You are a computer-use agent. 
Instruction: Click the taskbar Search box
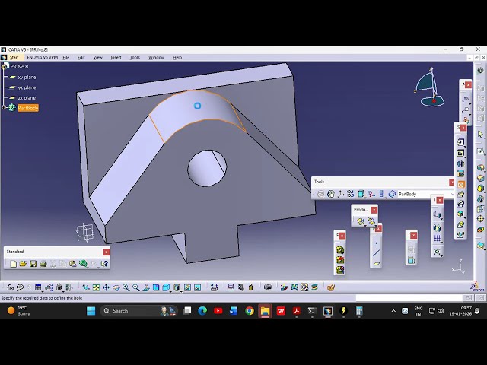point(138,311)
